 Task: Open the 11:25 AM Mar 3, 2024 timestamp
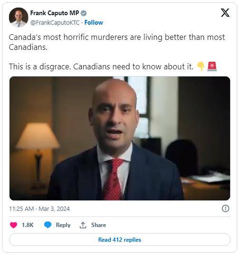point(39,208)
